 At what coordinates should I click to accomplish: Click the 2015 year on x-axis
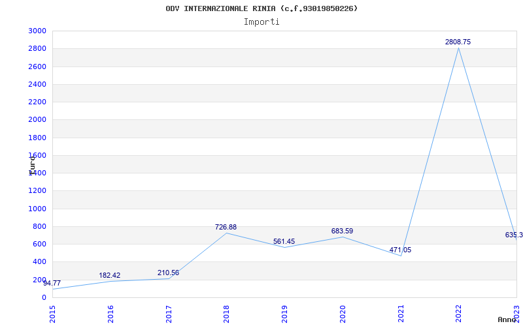point(53,314)
